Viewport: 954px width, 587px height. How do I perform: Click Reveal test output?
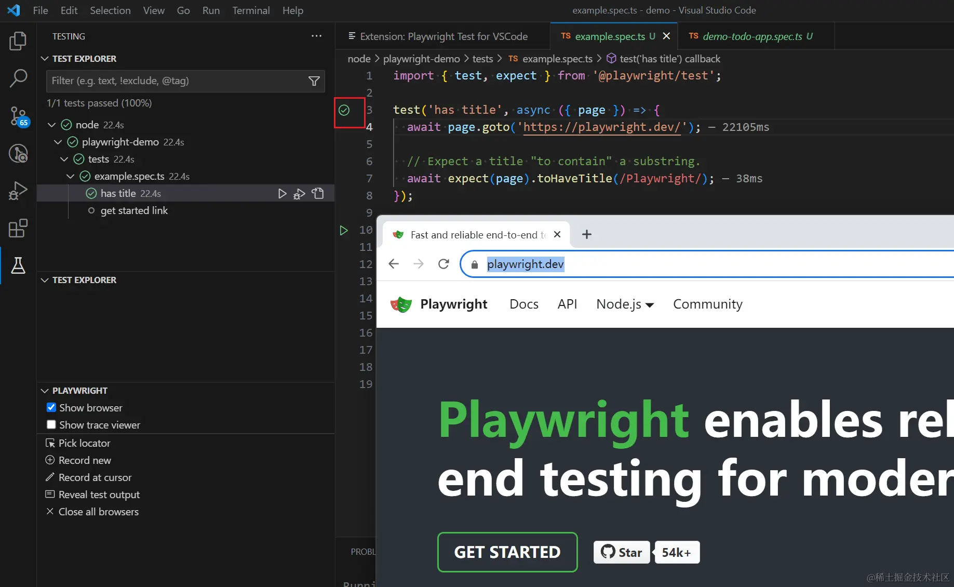coord(92,495)
